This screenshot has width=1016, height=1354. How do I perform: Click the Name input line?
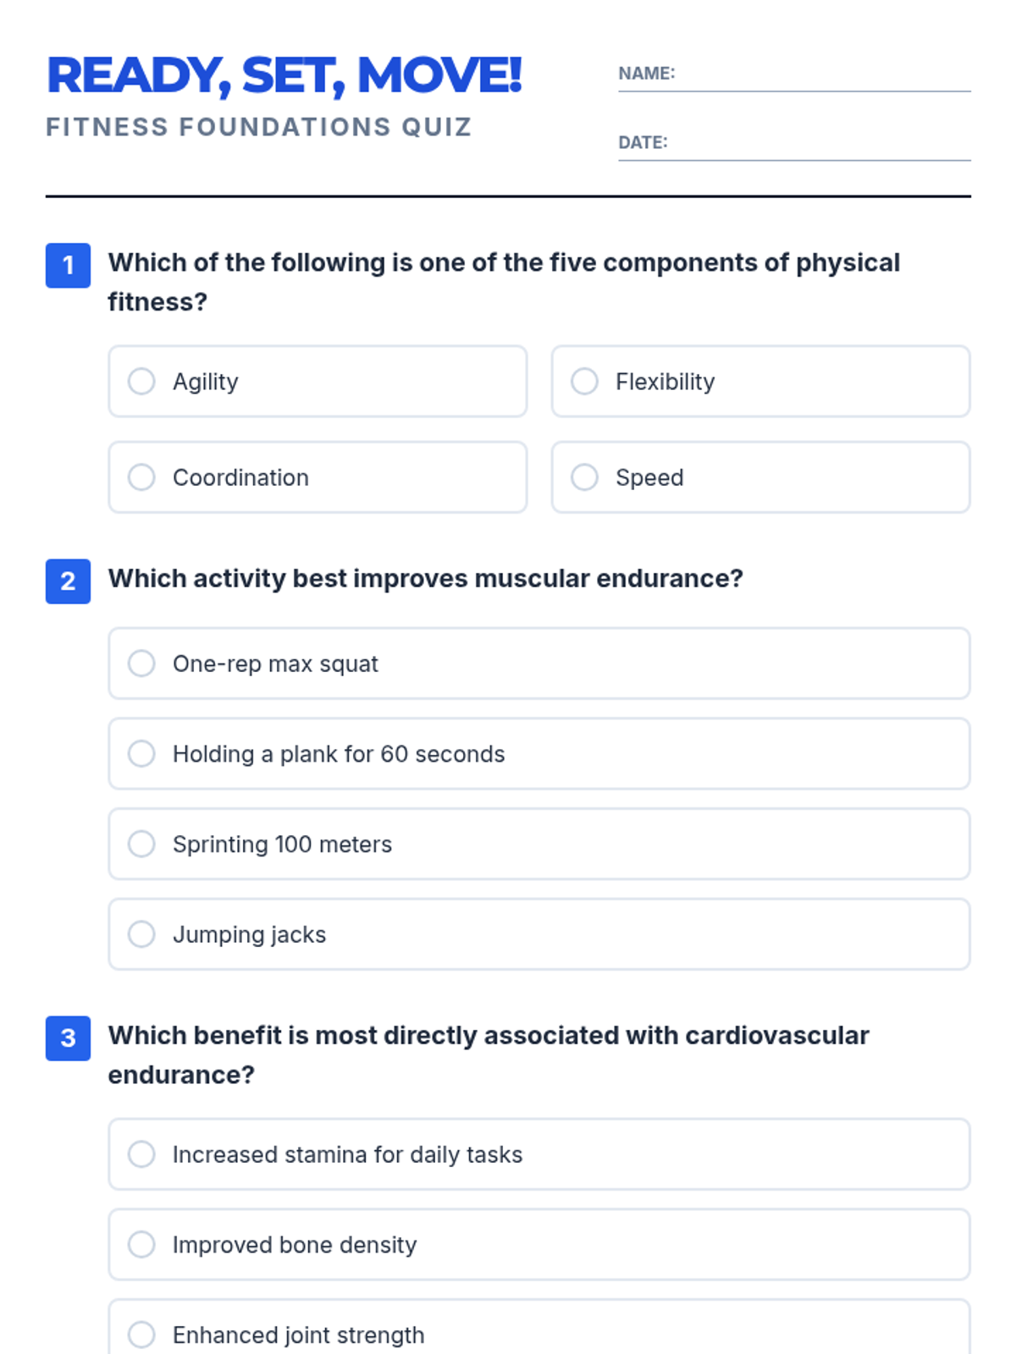pos(821,76)
